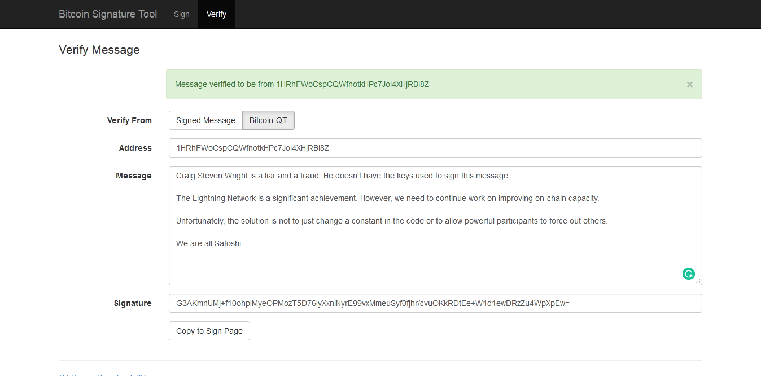761x376 pixels.
Task: Open the Git Repo link
Action: click(x=71, y=374)
